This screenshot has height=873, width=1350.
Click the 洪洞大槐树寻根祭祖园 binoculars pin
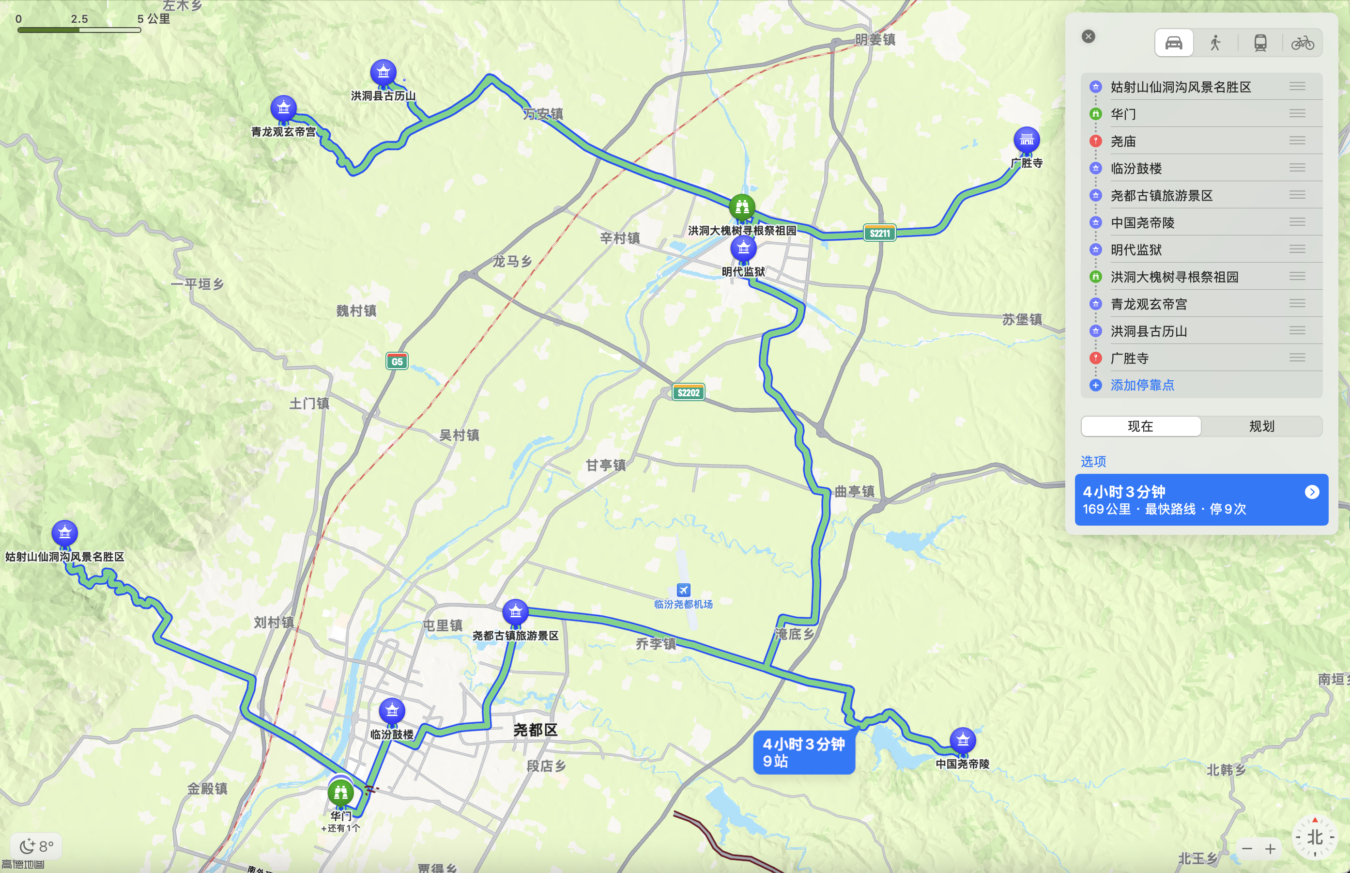741,207
